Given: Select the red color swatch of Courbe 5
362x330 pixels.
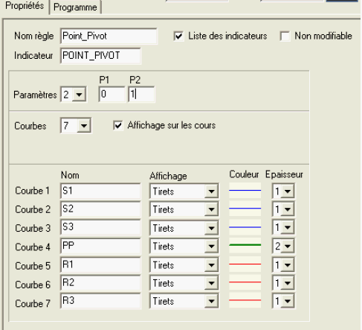Looking at the screenshot, I should 245,264.
